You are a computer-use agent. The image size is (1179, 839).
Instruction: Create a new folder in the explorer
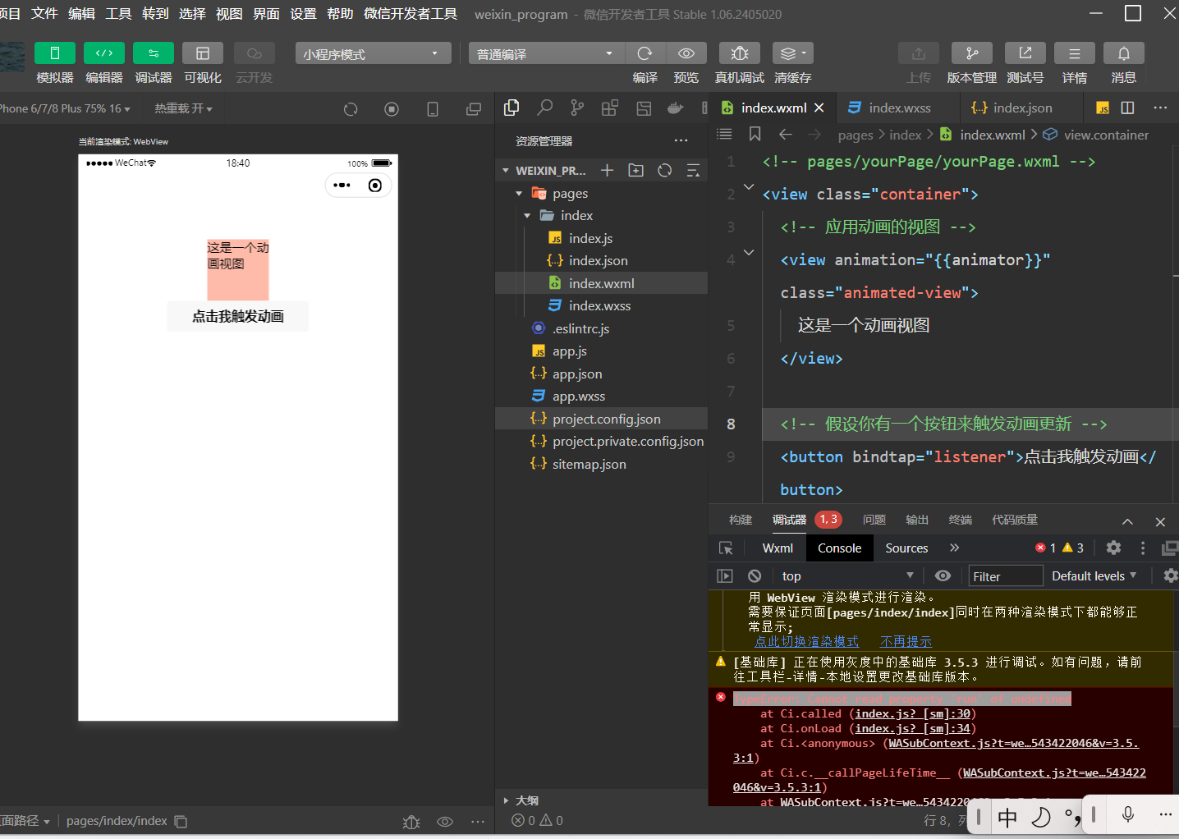coord(636,170)
